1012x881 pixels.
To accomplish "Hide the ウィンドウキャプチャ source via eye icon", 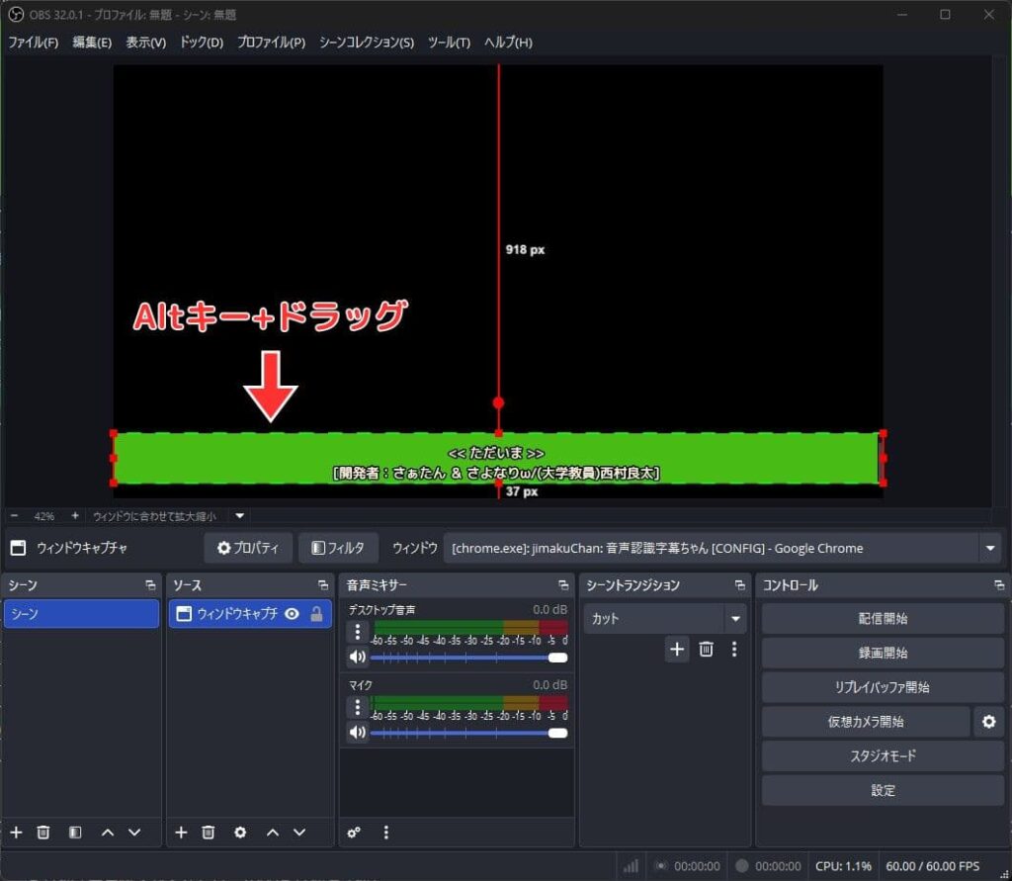I will point(292,614).
